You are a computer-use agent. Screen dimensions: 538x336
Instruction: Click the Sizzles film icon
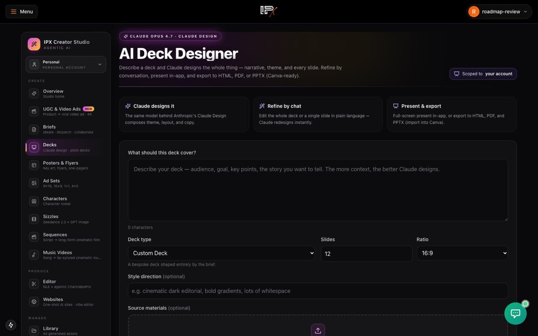coord(34,219)
